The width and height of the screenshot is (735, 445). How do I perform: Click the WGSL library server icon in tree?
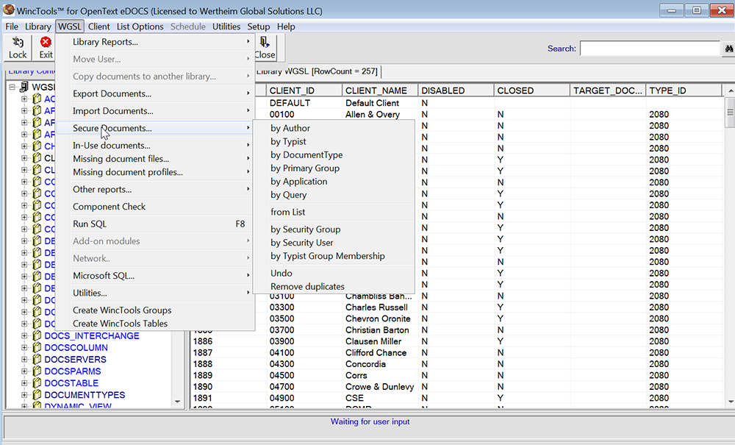coord(24,88)
